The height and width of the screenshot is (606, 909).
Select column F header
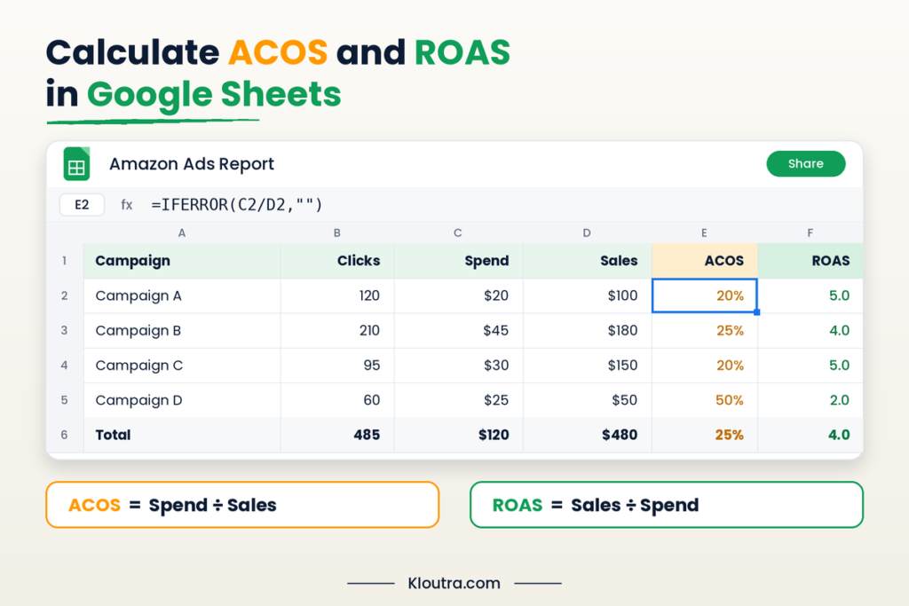pos(810,232)
